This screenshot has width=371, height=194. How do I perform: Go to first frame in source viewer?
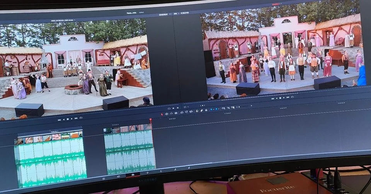(x=59, y=120)
